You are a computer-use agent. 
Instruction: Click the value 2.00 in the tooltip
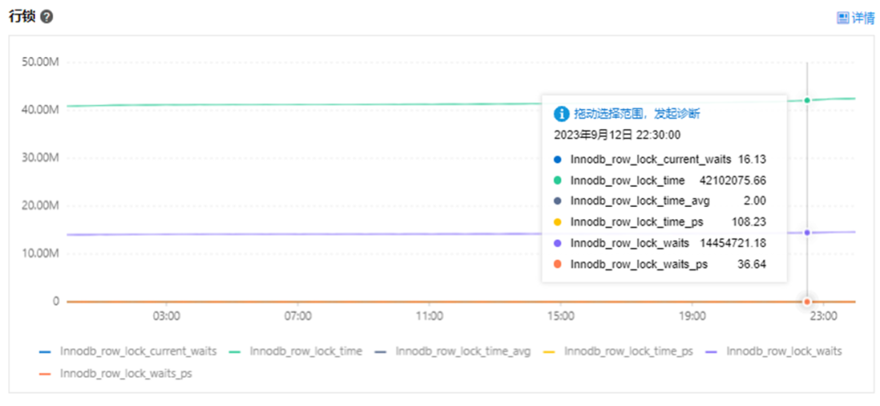point(755,201)
